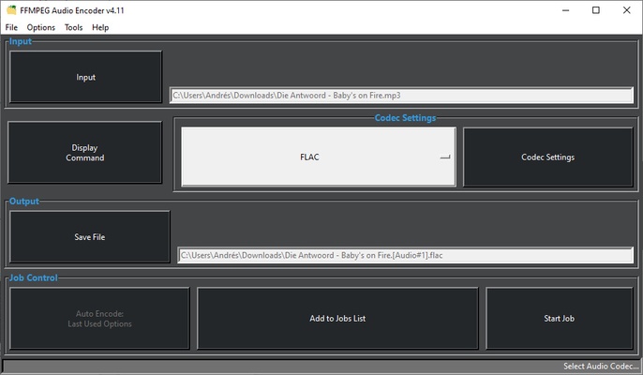The width and height of the screenshot is (643, 375).
Task: Click the 'Select Audio Codec...' status bar text
Action: click(x=600, y=366)
